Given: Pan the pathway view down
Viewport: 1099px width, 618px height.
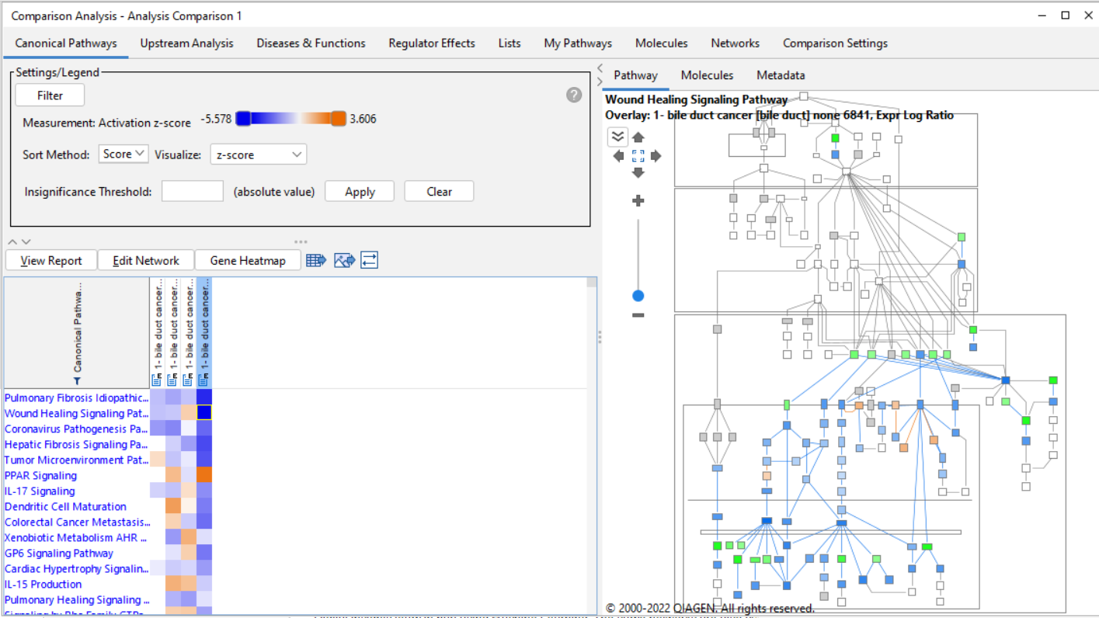Looking at the screenshot, I should point(638,172).
